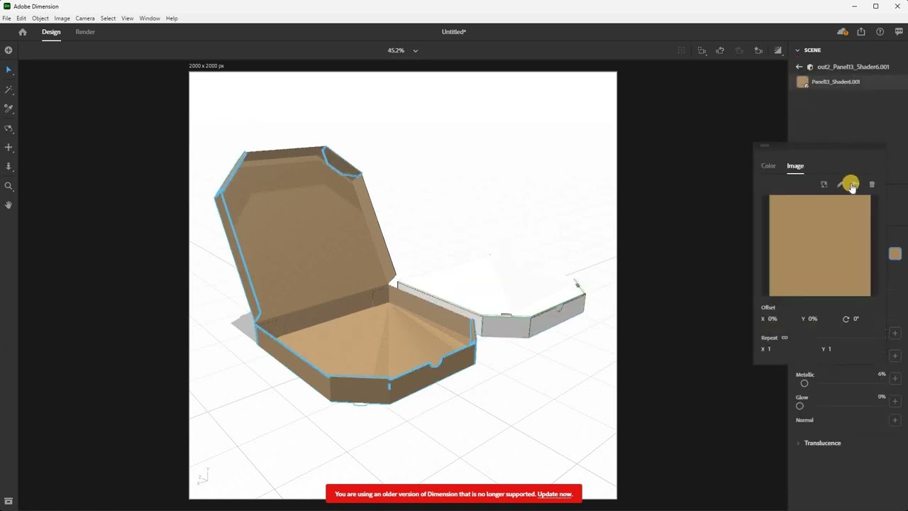Screen dimensions: 908x511
Task: Go back from out2_Panel13_Shader6.001 with the arrow
Action: (x=799, y=67)
